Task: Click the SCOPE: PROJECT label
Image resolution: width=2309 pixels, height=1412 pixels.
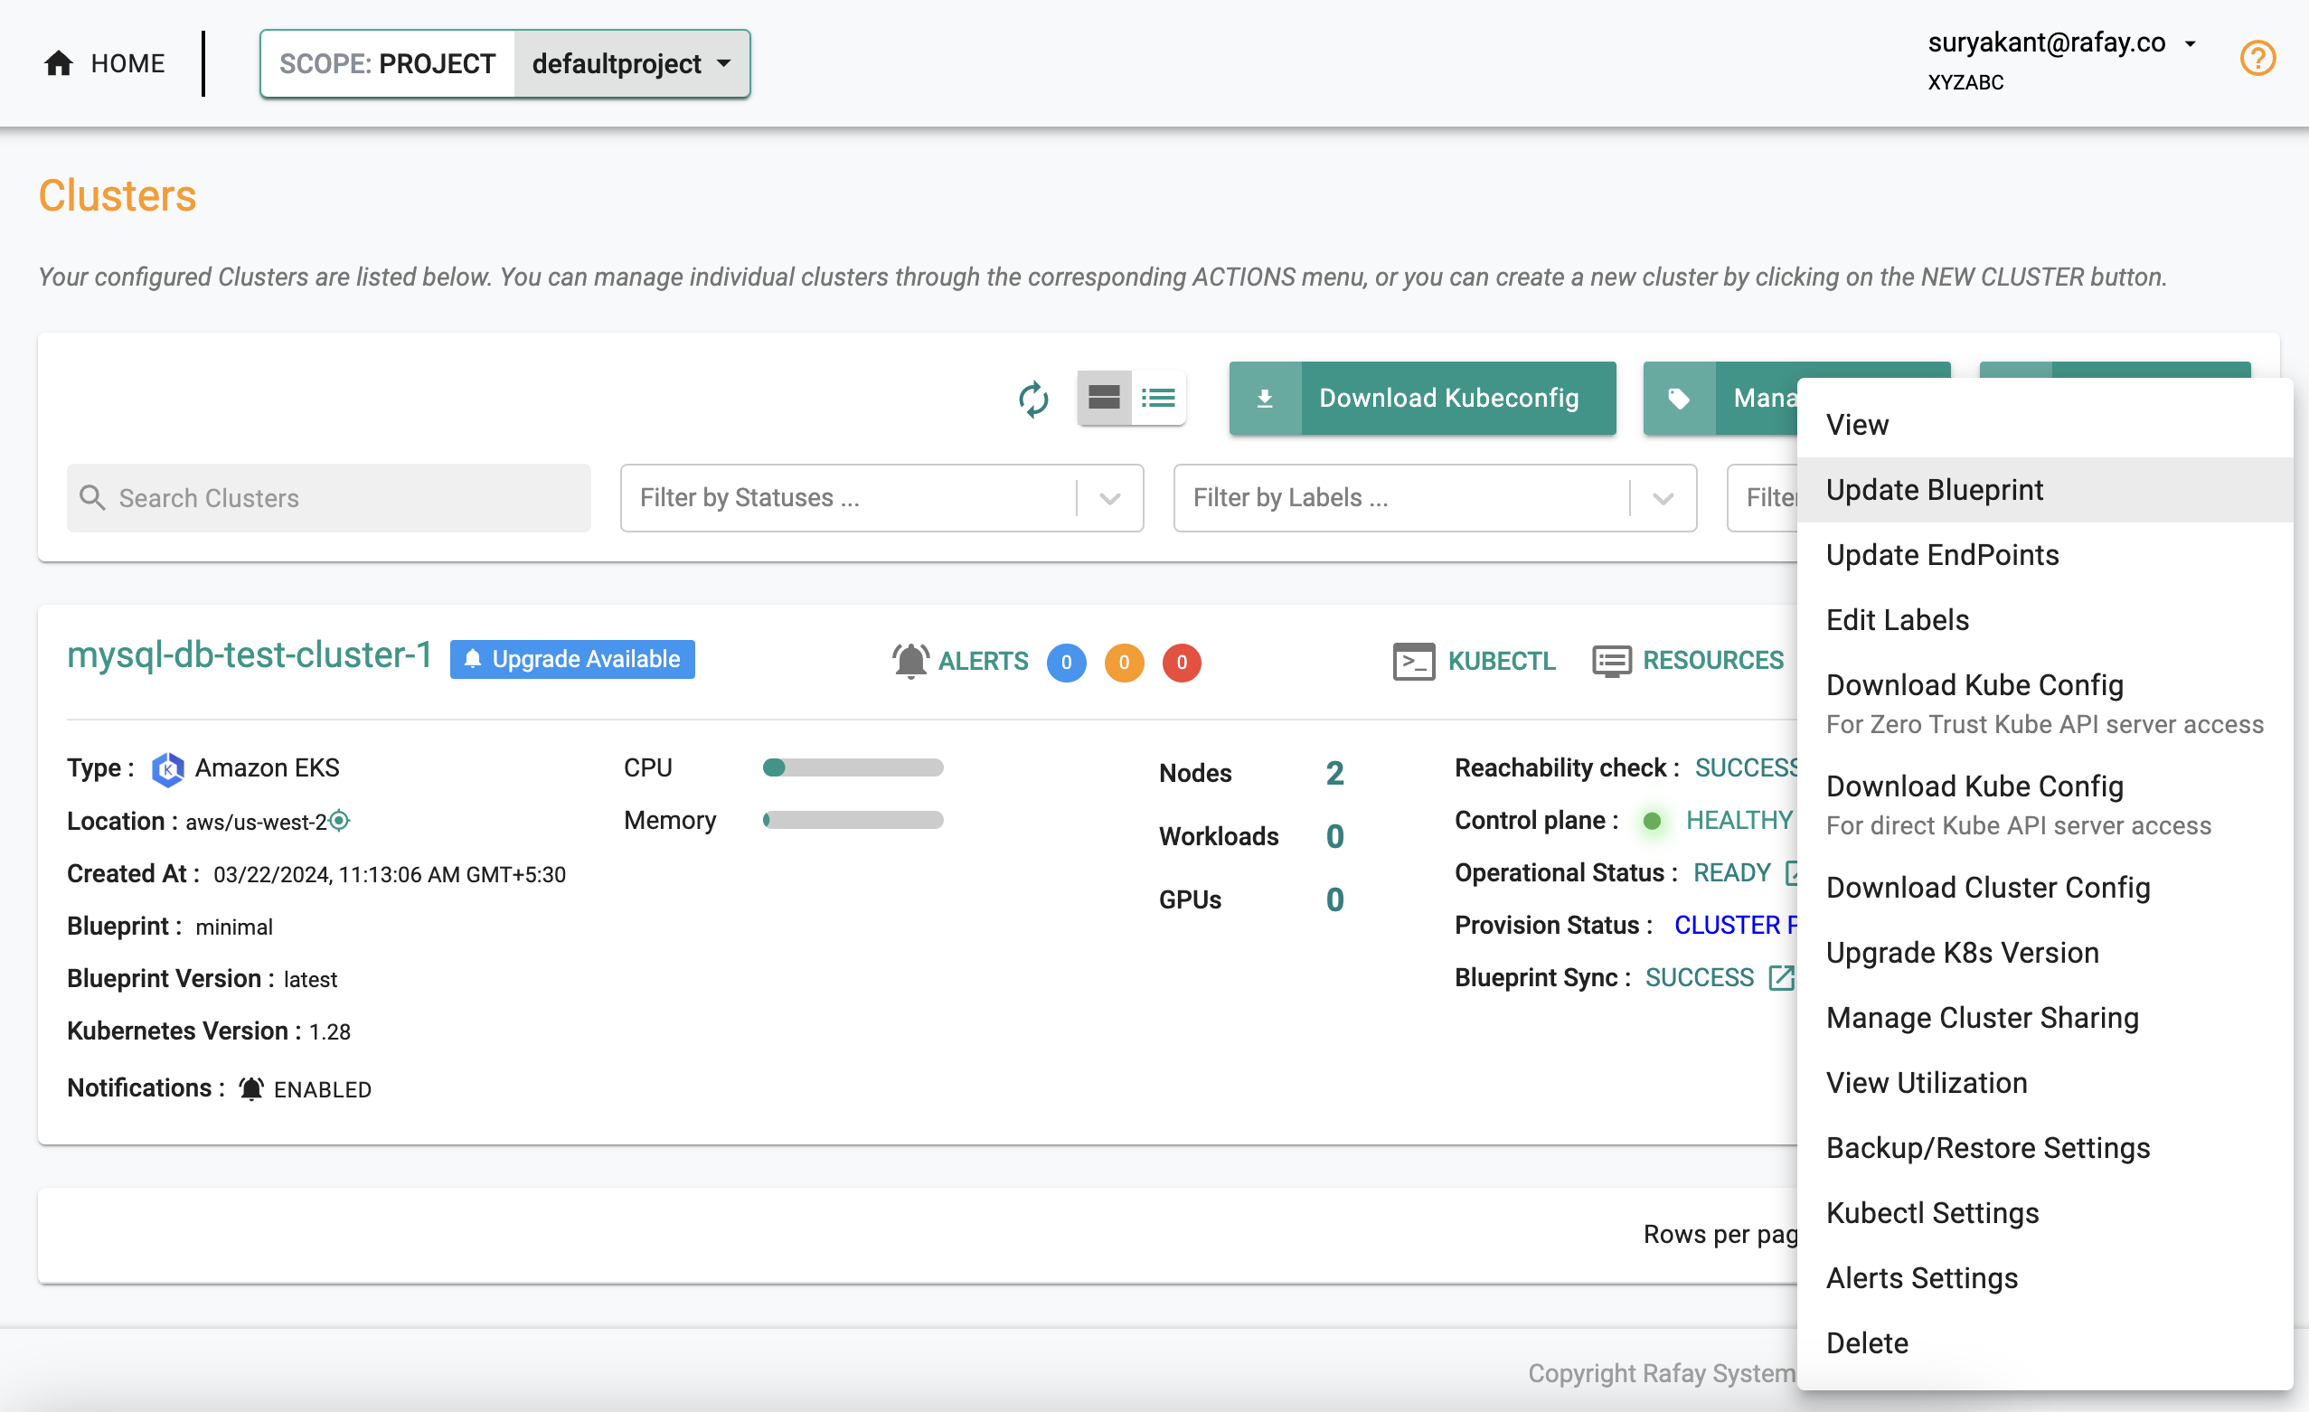Action: coord(387,63)
